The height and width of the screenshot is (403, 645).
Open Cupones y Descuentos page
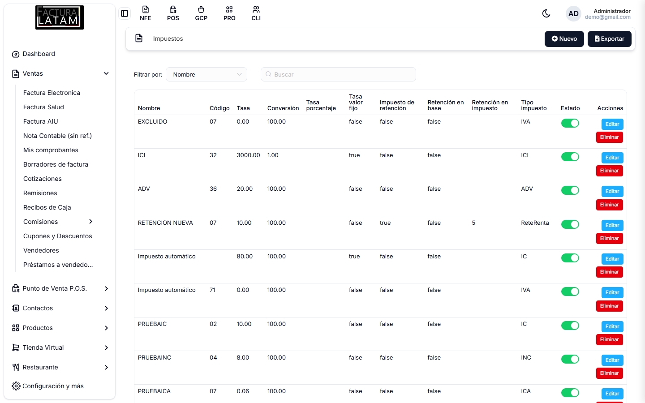(58, 236)
